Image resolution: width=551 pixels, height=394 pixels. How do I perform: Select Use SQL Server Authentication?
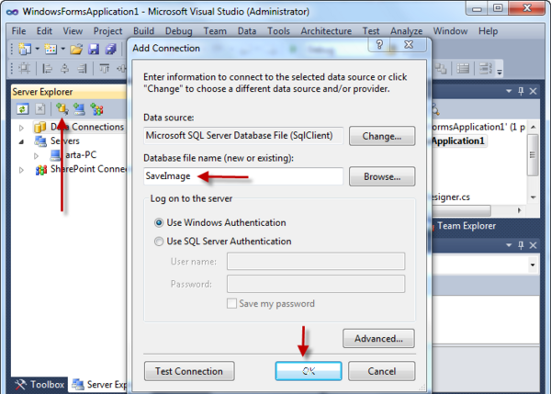(x=159, y=242)
